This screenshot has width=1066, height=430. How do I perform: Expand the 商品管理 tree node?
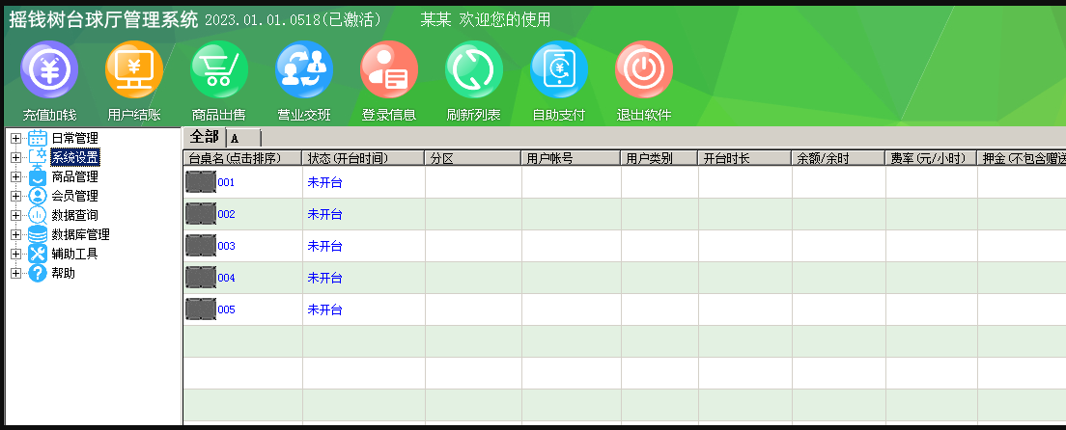[x=15, y=177]
